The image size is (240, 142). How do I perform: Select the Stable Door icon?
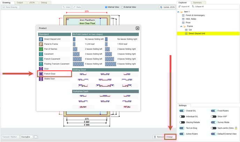pos(41,79)
